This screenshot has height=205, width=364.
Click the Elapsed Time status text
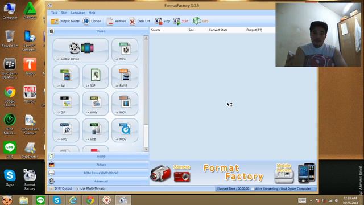click(x=233, y=188)
